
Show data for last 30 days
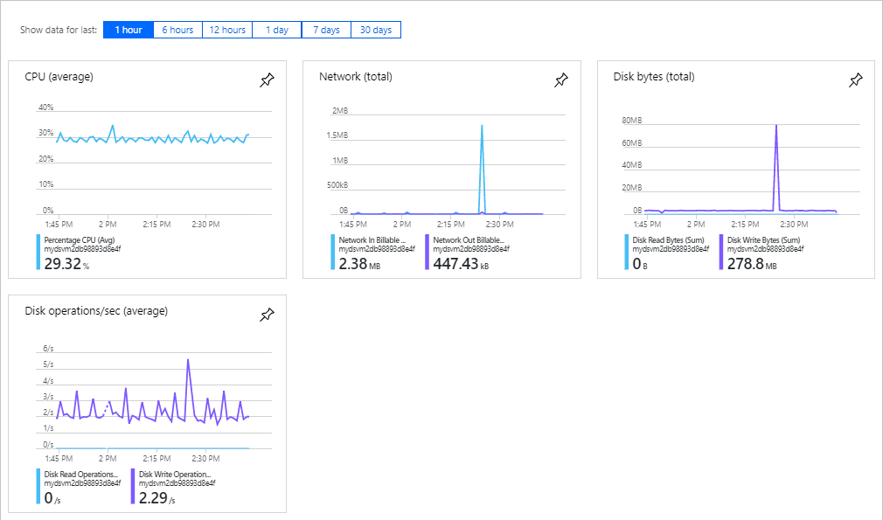[x=376, y=29]
